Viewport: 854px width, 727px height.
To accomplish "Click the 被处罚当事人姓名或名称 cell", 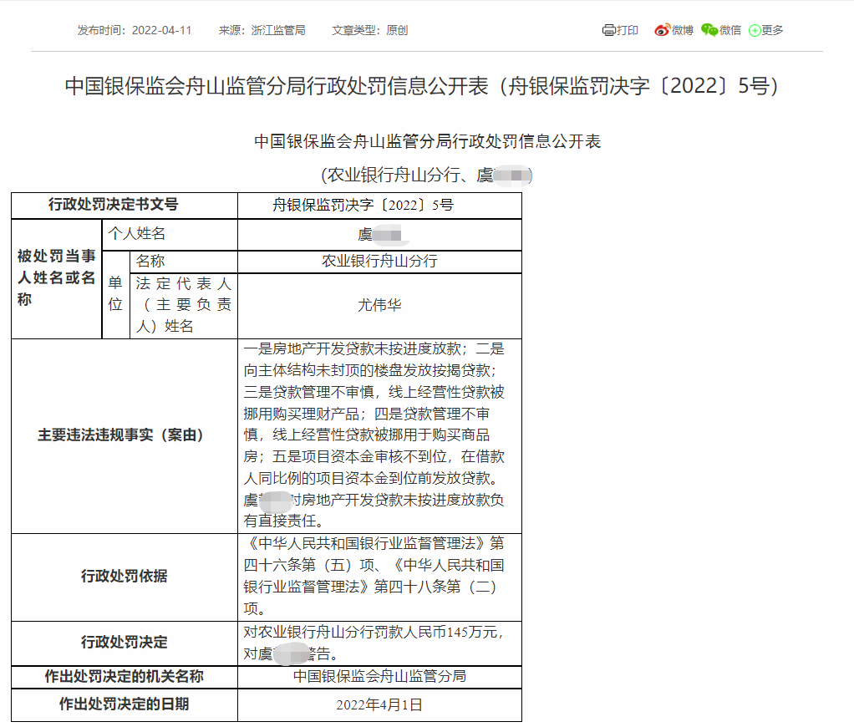I will [57, 279].
